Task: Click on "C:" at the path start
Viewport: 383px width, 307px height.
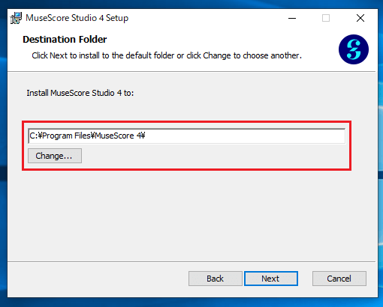Action: (33, 136)
